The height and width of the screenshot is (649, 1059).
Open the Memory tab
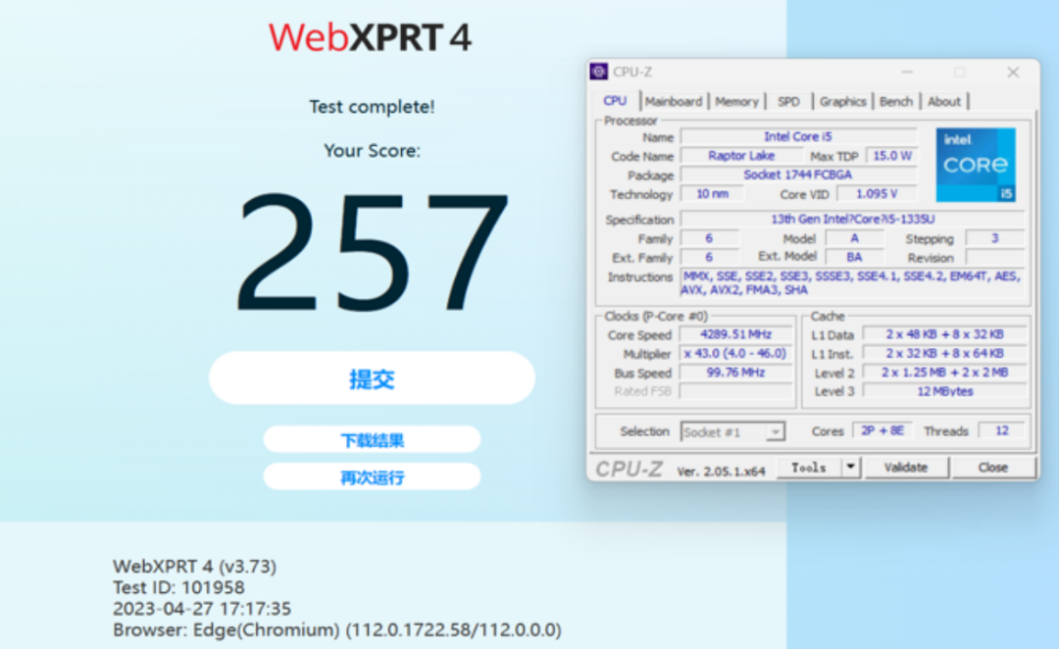point(736,101)
